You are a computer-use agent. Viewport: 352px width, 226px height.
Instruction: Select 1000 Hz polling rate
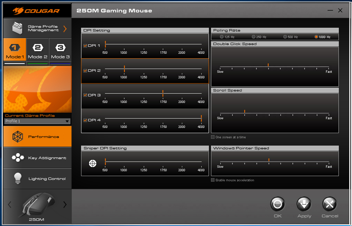click(316, 37)
